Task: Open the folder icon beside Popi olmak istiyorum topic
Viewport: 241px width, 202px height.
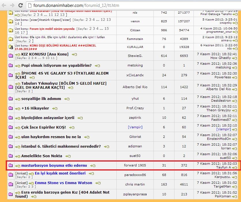Action: pyautogui.click(x=11, y=65)
